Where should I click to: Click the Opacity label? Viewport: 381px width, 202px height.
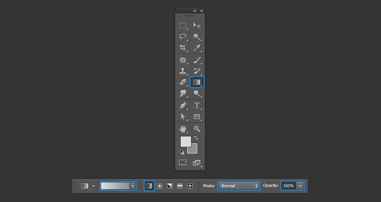270,185
